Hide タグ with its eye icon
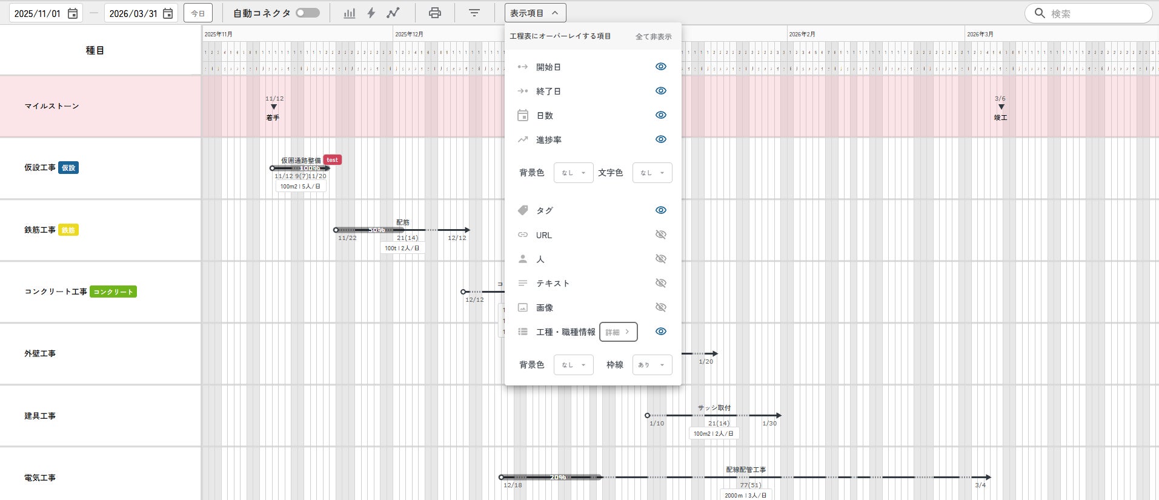 coord(661,210)
